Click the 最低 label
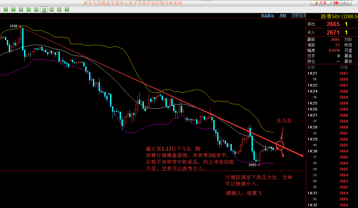The width and height of the screenshot is (358, 208). tap(348, 61)
